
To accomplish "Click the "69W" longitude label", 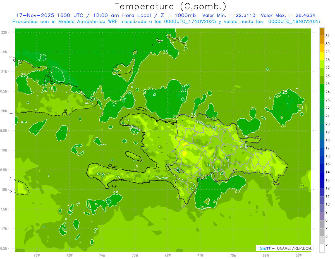I will pos(266,255).
